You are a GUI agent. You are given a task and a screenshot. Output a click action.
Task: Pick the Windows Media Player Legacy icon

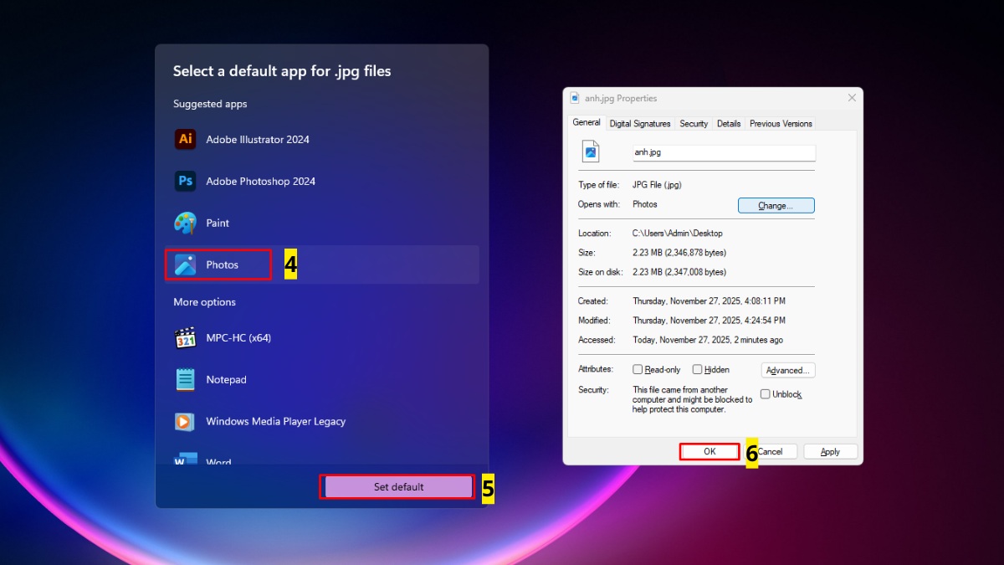click(185, 422)
